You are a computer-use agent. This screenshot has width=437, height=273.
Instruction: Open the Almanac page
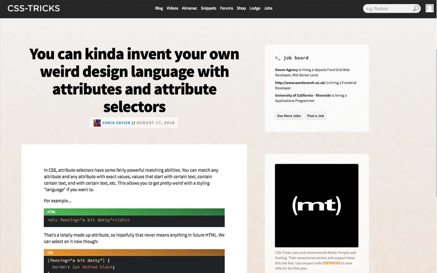[x=190, y=8]
